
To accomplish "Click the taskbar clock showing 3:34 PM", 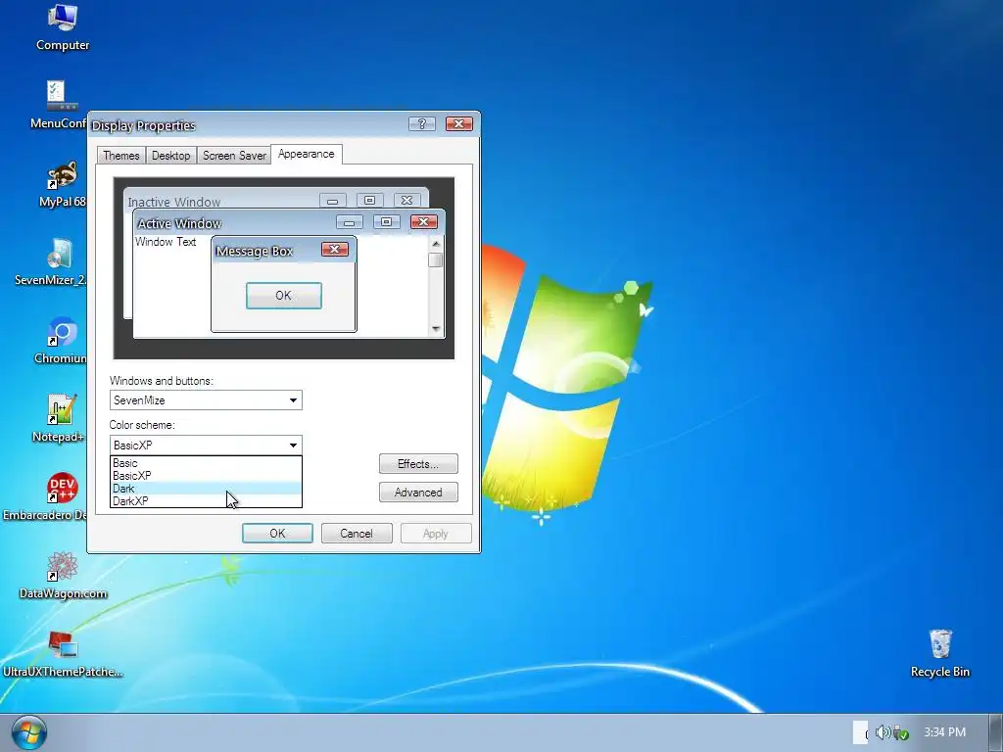I will (944, 732).
